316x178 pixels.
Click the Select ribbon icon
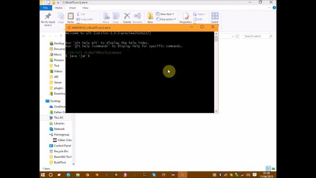coord(215,16)
